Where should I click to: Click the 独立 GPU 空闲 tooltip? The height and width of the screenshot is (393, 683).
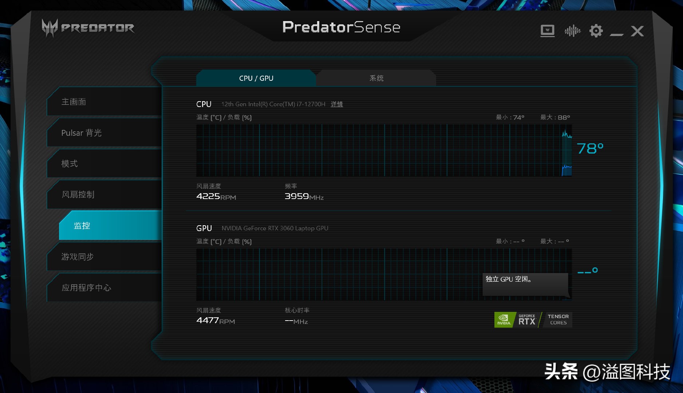click(x=525, y=284)
